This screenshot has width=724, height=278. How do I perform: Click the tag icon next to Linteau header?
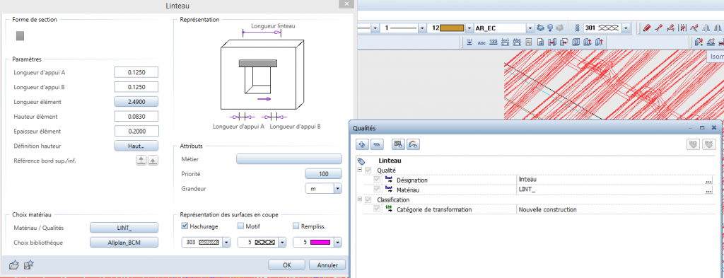coord(361,161)
